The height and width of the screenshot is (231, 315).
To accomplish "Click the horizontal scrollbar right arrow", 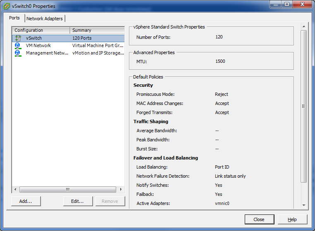I will coord(121,189).
